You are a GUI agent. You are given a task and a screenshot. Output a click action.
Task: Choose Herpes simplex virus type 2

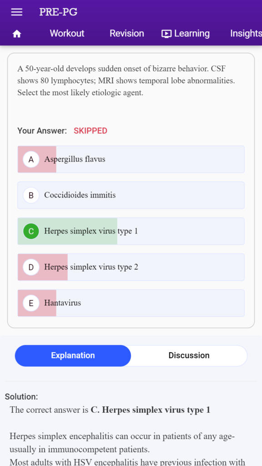[x=131, y=267]
